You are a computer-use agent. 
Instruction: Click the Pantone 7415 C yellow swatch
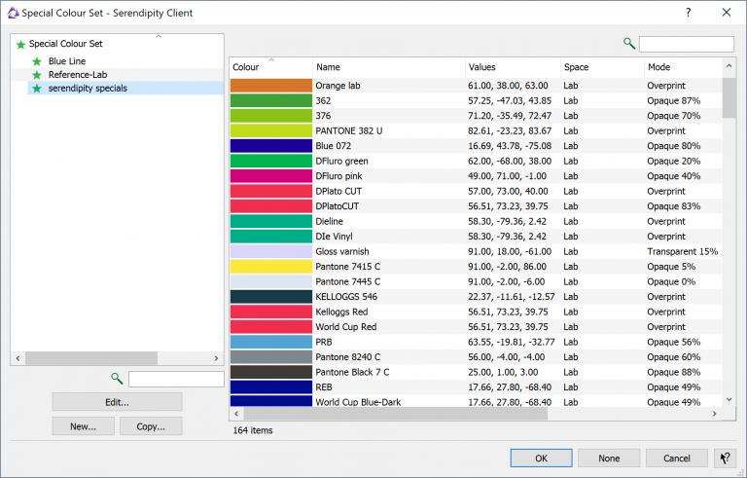271,267
